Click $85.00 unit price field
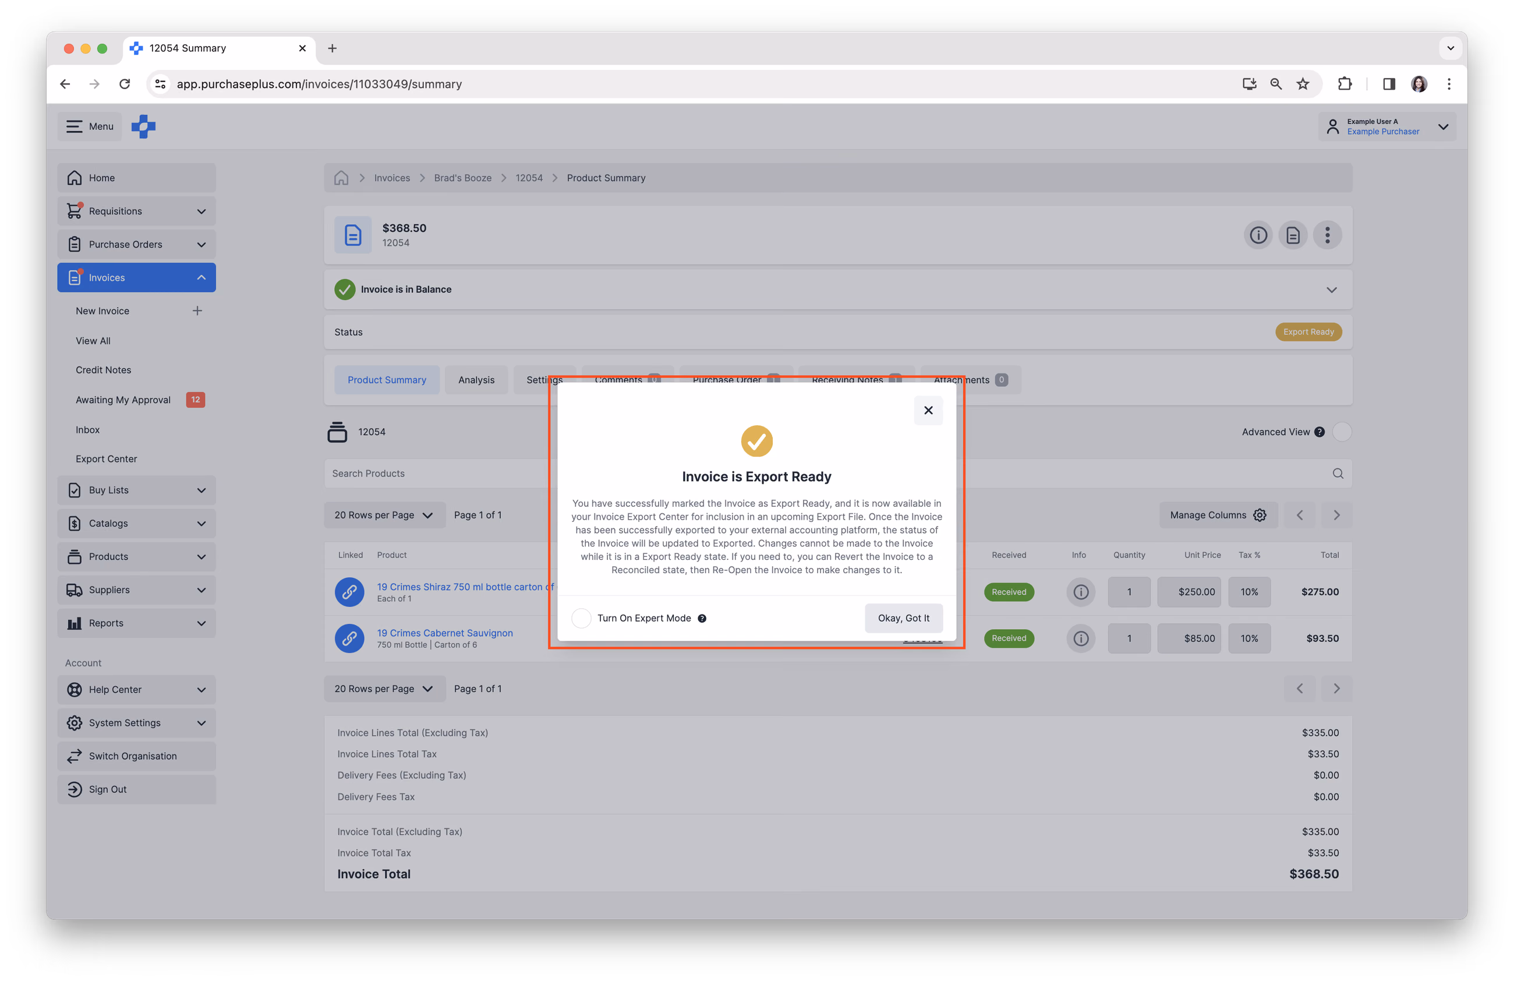Image resolution: width=1514 pixels, height=981 pixels. click(x=1189, y=638)
